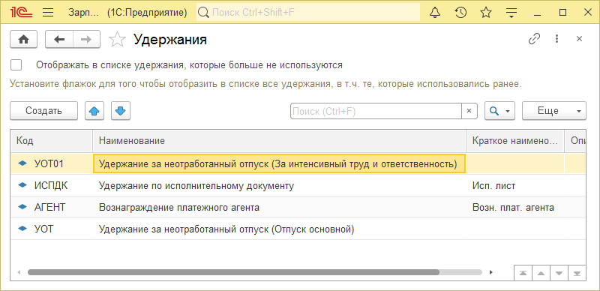
Task: Go to previous list record arrow
Action: tap(541, 274)
